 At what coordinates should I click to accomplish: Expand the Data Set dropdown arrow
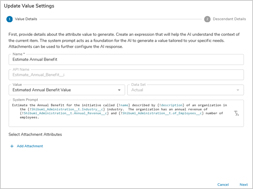[238, 90]
